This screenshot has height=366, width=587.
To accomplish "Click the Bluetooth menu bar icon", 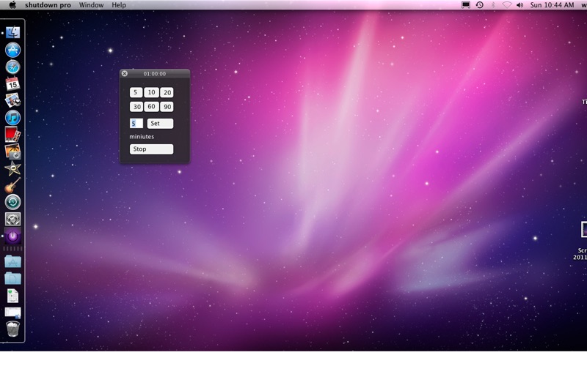I will pyautogui.click(x=493, y=5).
